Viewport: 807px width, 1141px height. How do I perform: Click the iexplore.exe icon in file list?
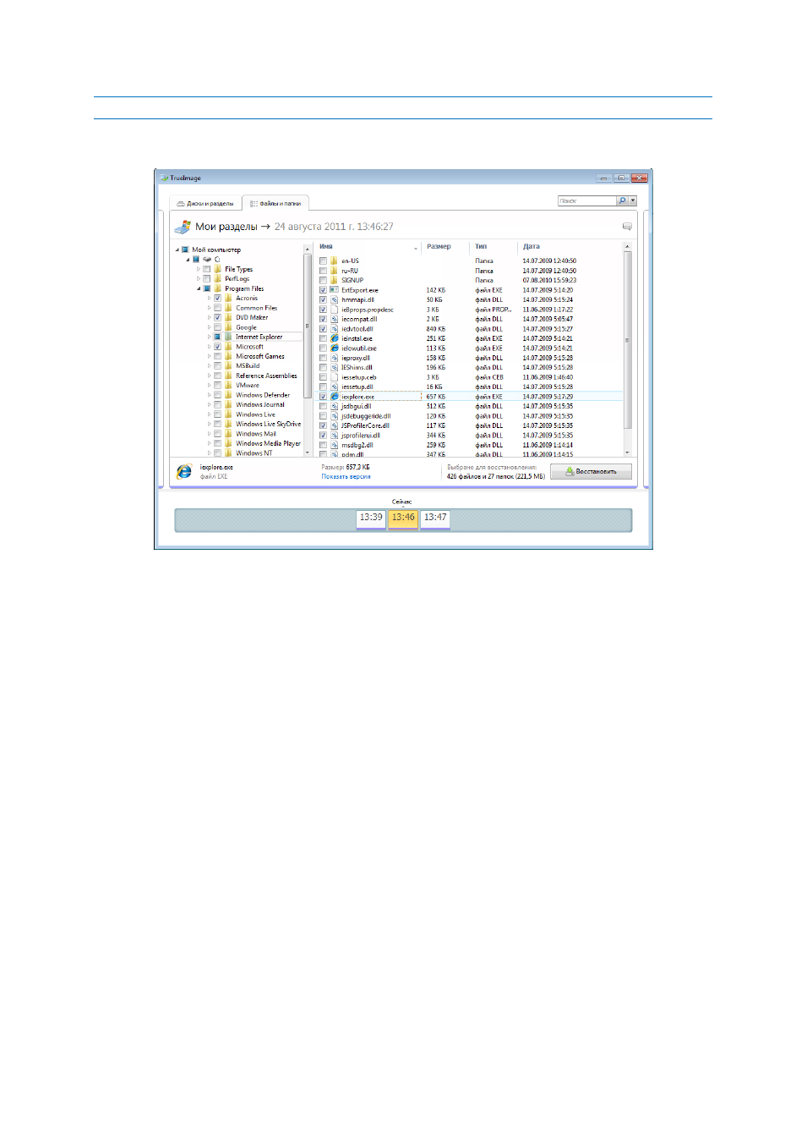click(x=335, y=397)
